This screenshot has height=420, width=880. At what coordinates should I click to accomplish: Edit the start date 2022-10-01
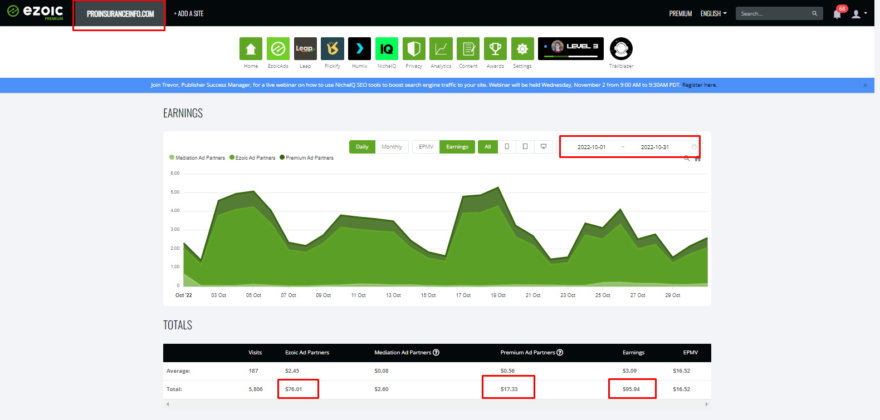[x=591, y=147]
